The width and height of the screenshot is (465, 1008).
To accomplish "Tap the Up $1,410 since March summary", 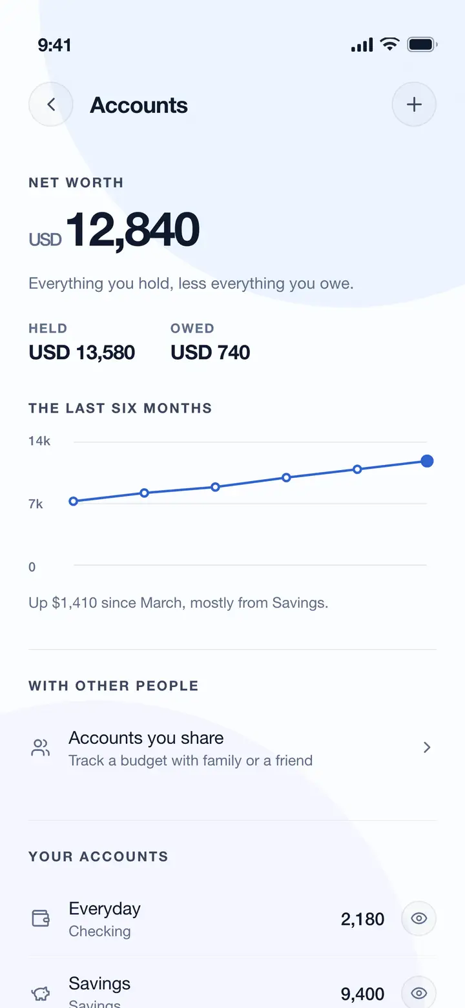I will pyautogui.click(x=179, y=603).
